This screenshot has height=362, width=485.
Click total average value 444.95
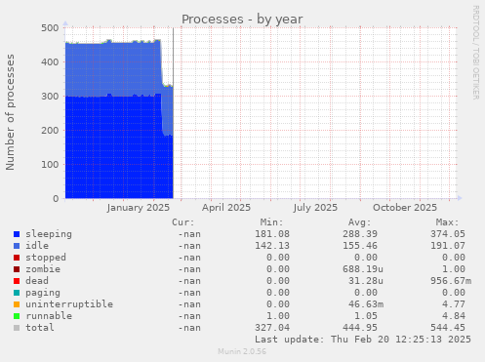(360, 328)
